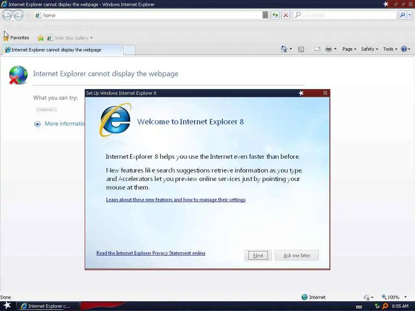The width and height of the screenshot is (415, 311).
Task: Click the address bar showing horror
Action: coord(148,15)
